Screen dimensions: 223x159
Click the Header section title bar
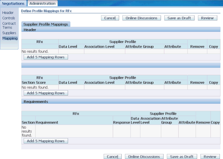pyautogui.click(x=121, y=30)
